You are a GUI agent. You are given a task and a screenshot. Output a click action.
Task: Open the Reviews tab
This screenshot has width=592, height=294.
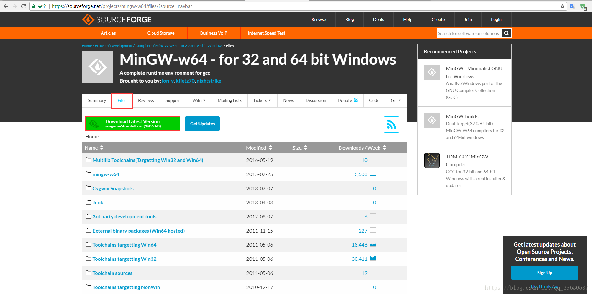pyautogui.click(x=146, y=100)
